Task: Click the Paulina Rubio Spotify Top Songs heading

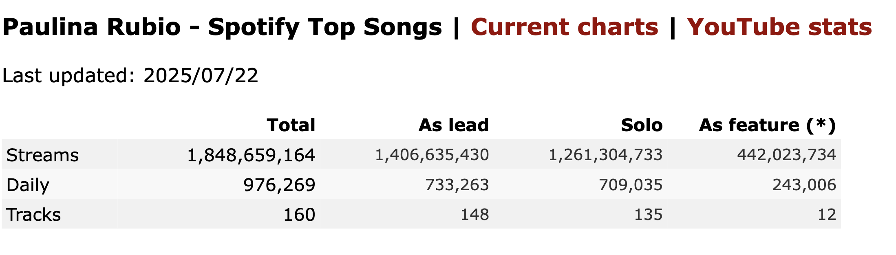Action: [x=222, y=27]
